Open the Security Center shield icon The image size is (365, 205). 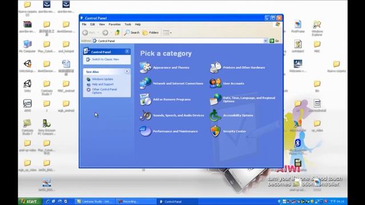[216, 131]
